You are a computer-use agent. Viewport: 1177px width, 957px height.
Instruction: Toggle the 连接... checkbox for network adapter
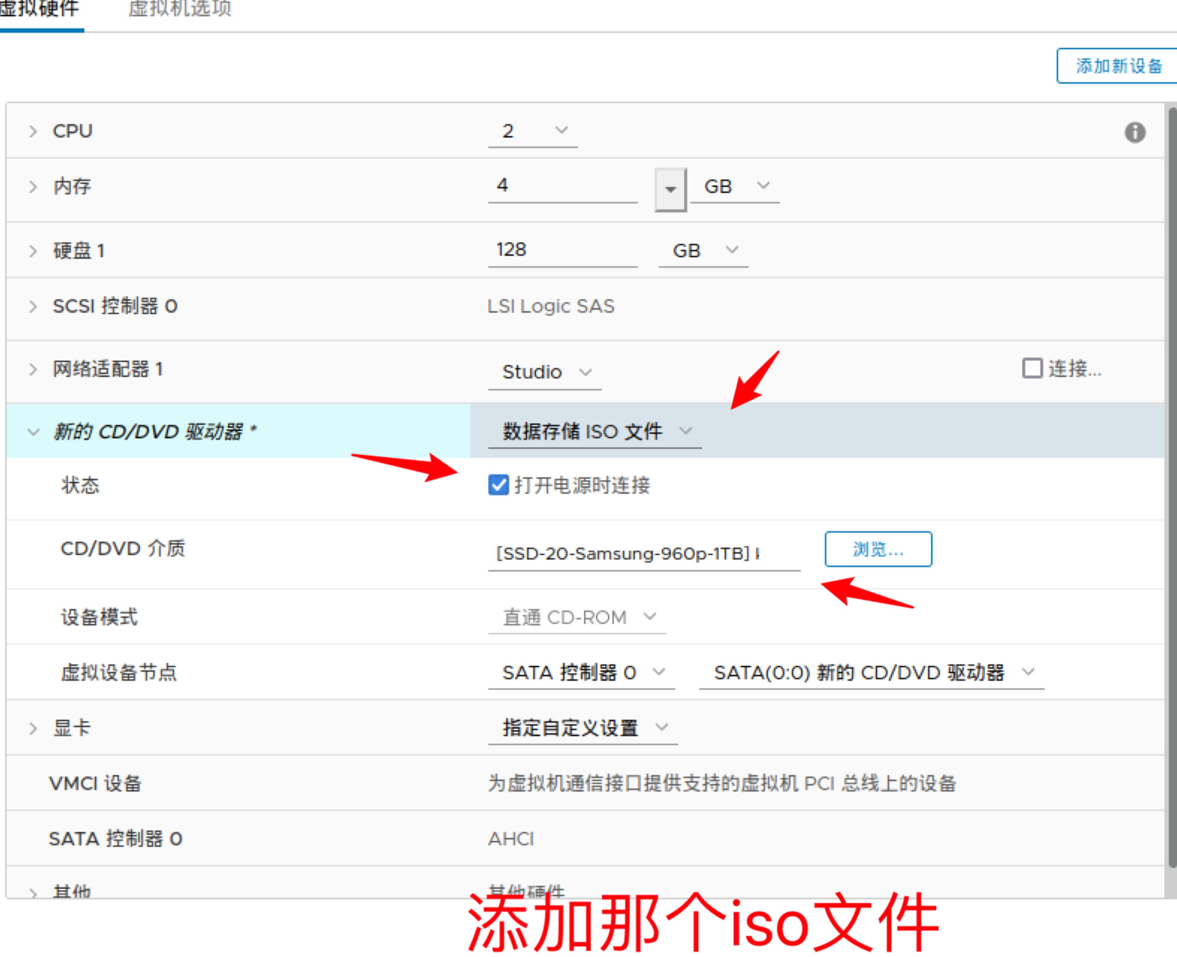point(1032,368)
